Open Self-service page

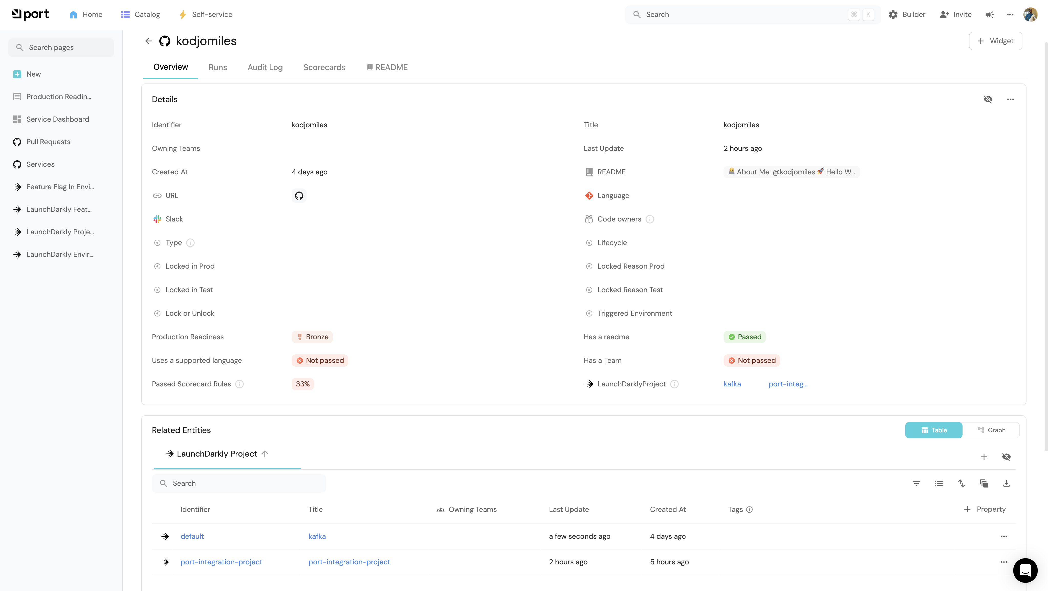(x=205, y=15)
